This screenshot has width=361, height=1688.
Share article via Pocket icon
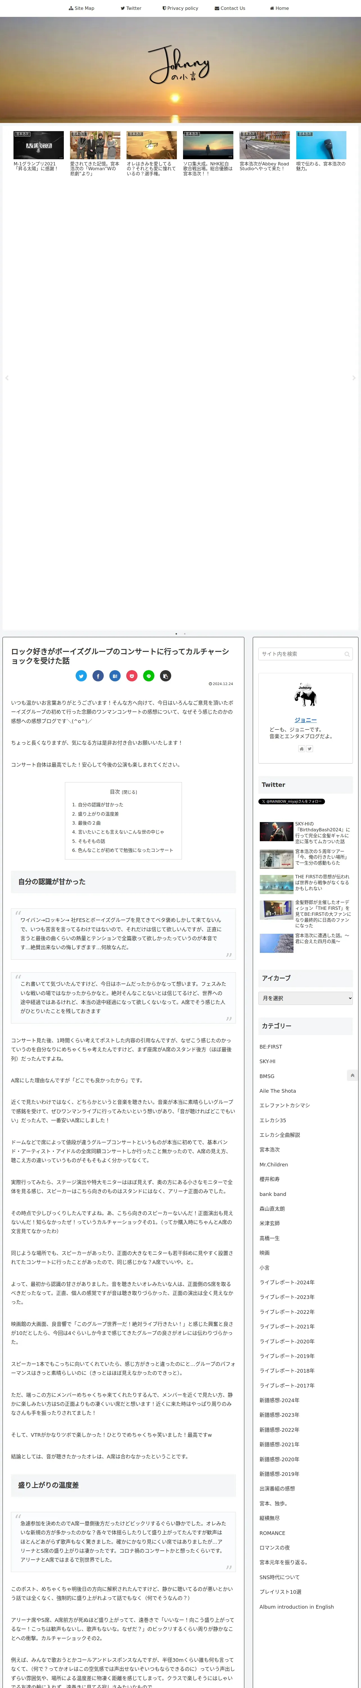pos(132,675)
